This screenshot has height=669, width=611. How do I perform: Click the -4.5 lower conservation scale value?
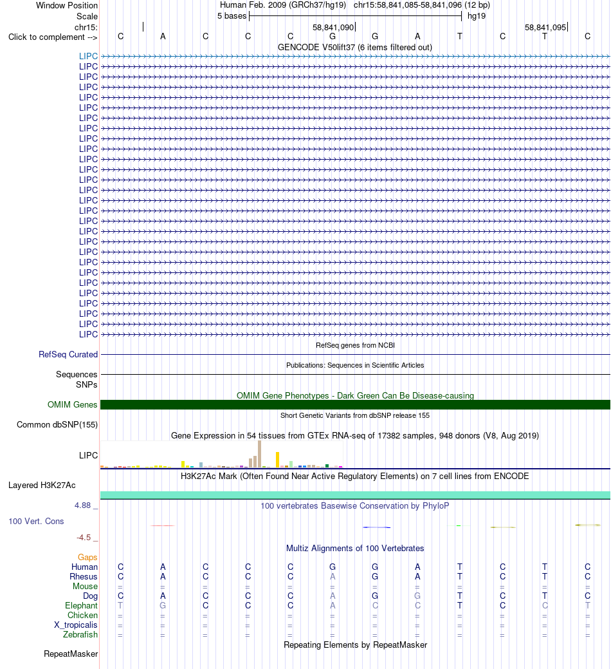84,538
